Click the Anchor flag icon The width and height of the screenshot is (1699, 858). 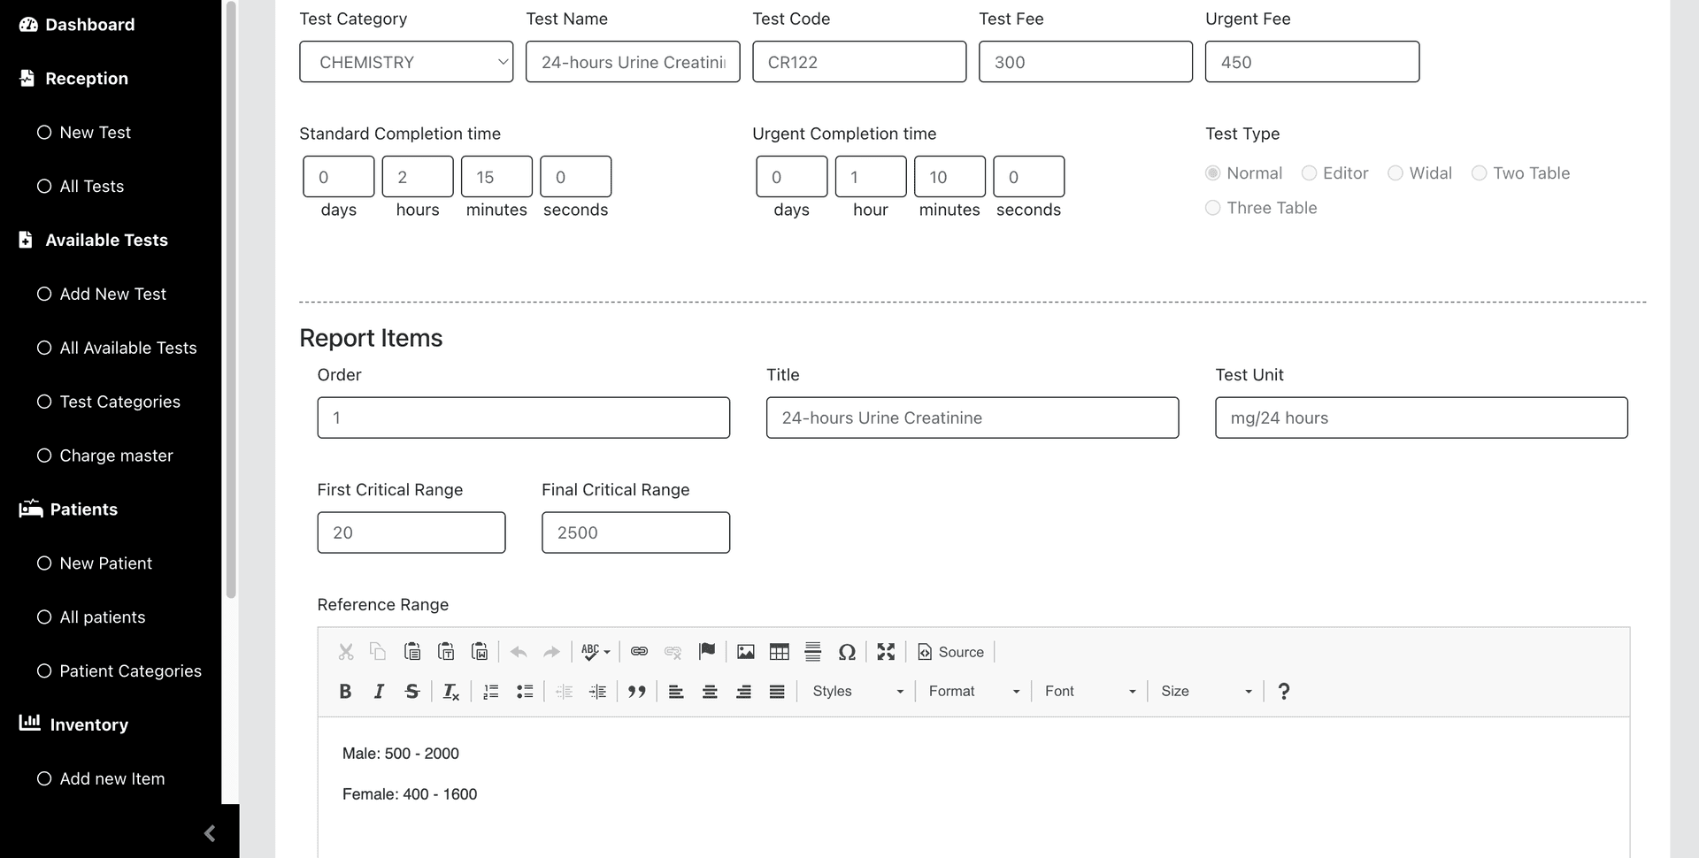pyautogui.click(x=706, y=652)
